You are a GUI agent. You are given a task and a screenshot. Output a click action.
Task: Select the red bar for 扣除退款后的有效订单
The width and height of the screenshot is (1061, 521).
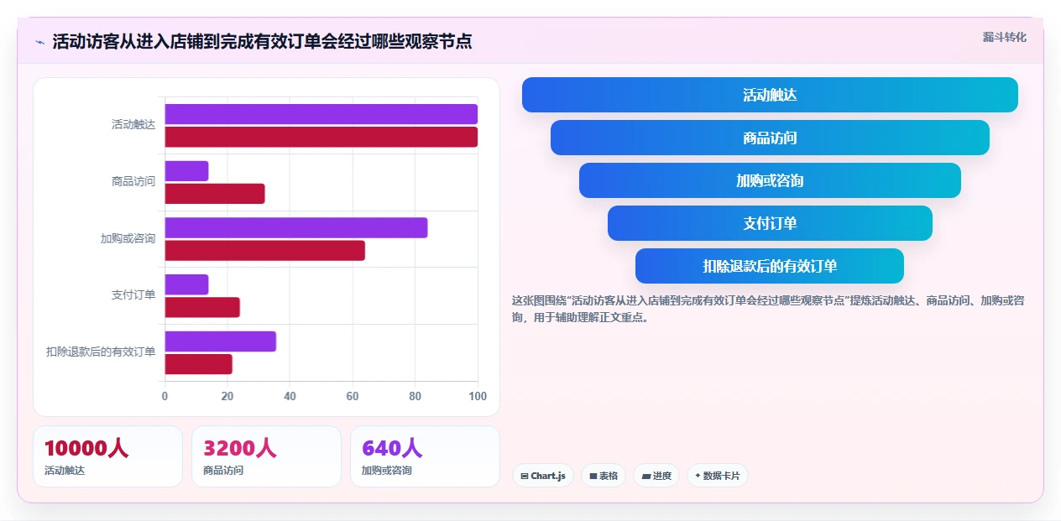tap(199, 364)
